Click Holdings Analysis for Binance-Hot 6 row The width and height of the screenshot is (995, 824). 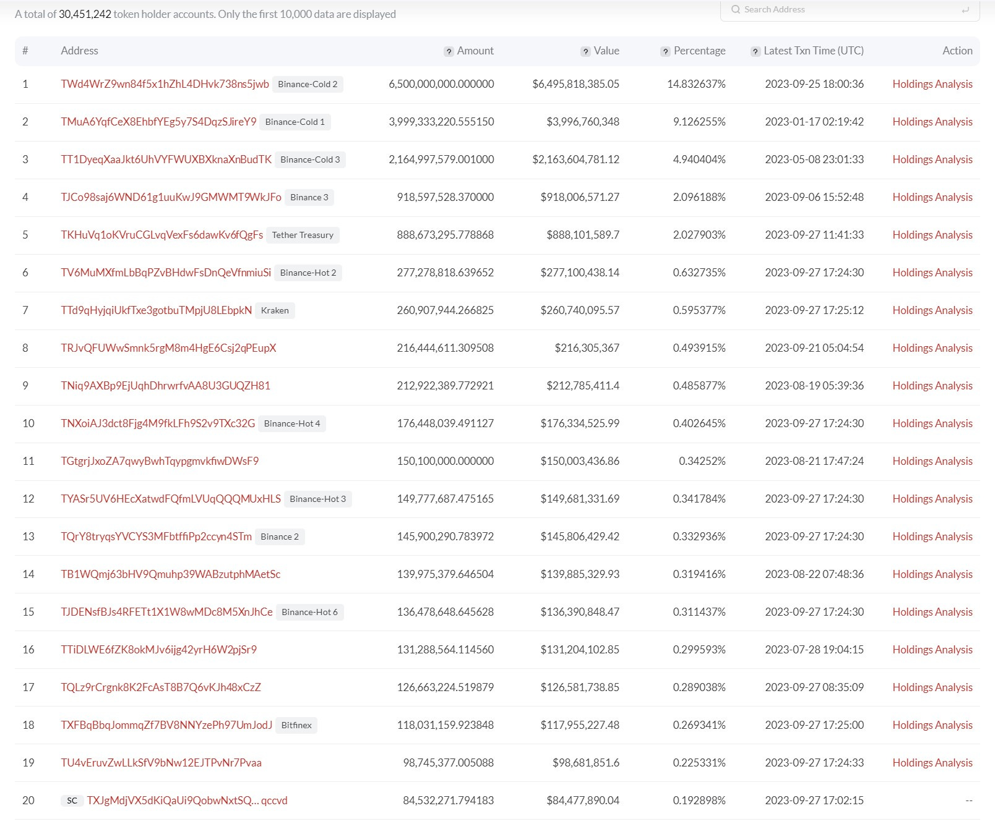click(x=932, y=612)
